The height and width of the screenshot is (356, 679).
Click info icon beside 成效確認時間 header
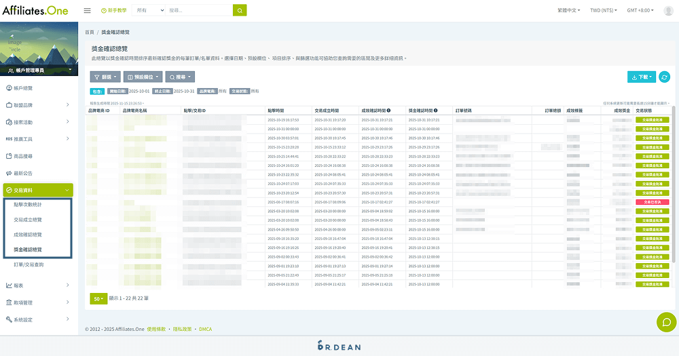point(388,110)
